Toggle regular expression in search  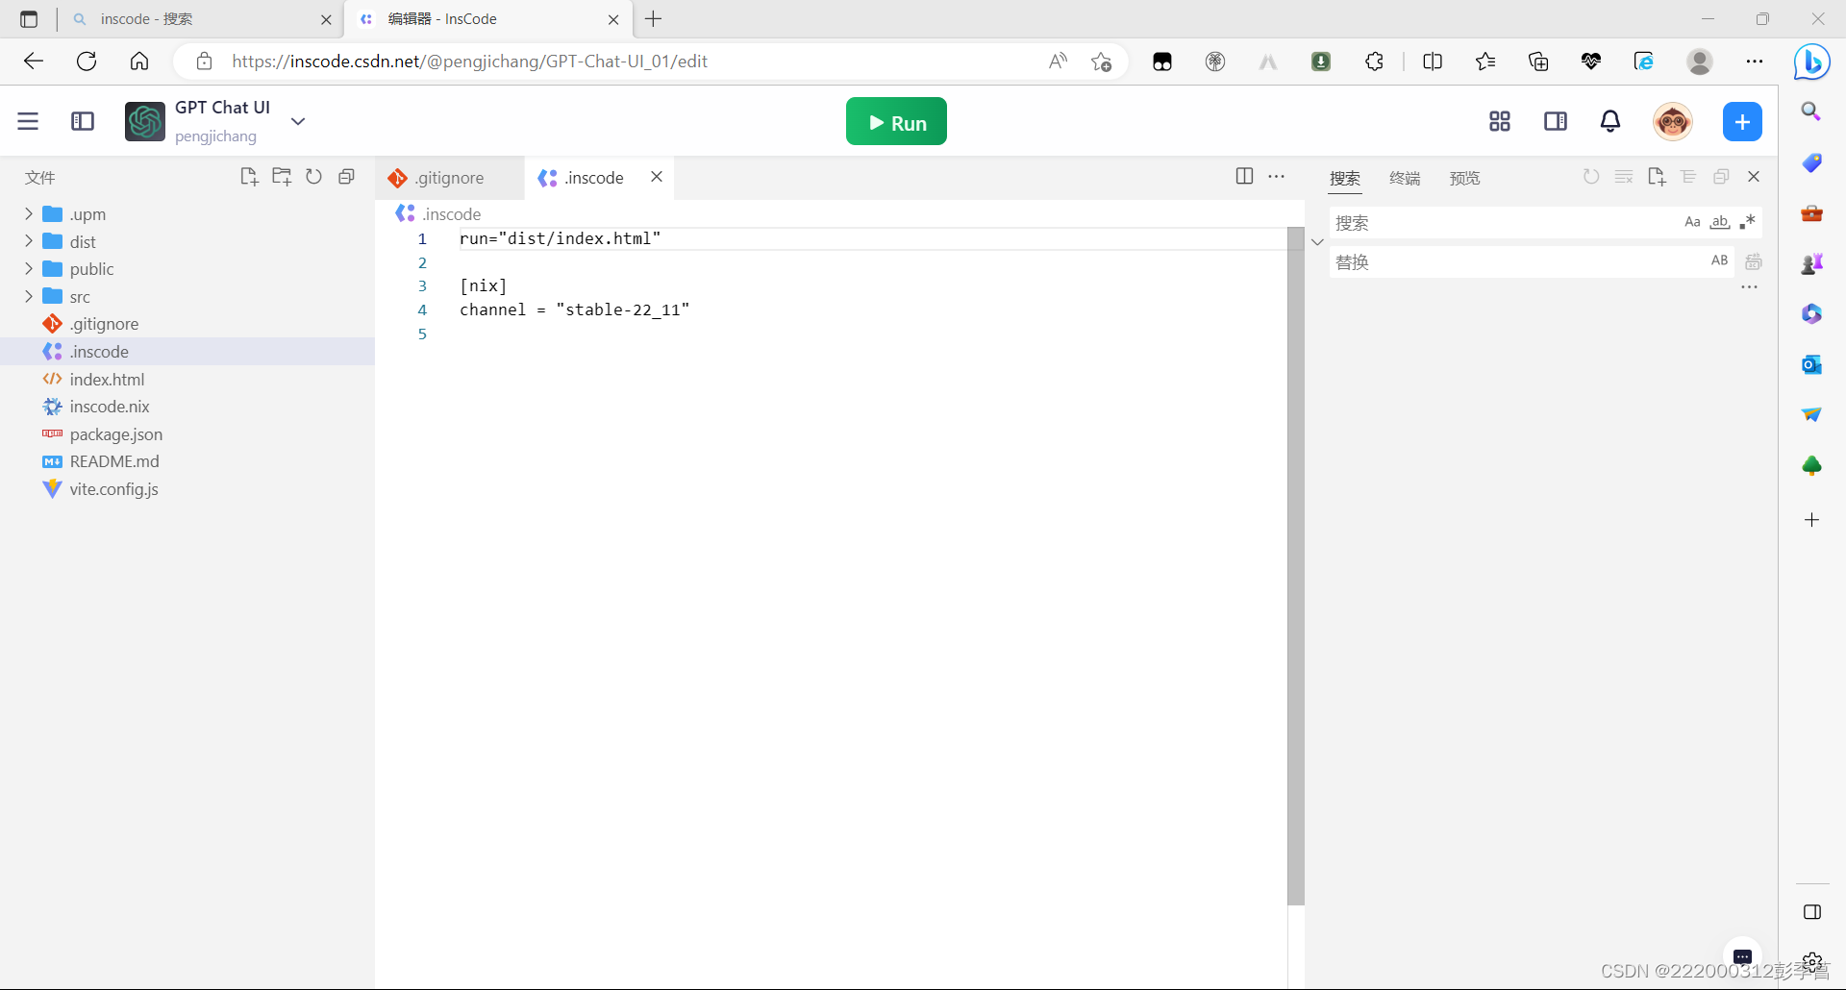pyautogui.click(x=1748, y=222)
